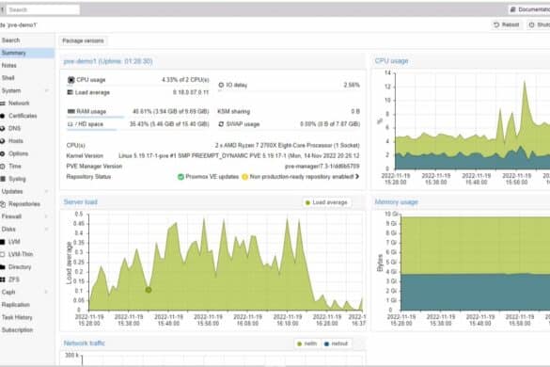Click the highlighted data point on load chart
The width and height of the screenshot is (550, 367).
149,290
